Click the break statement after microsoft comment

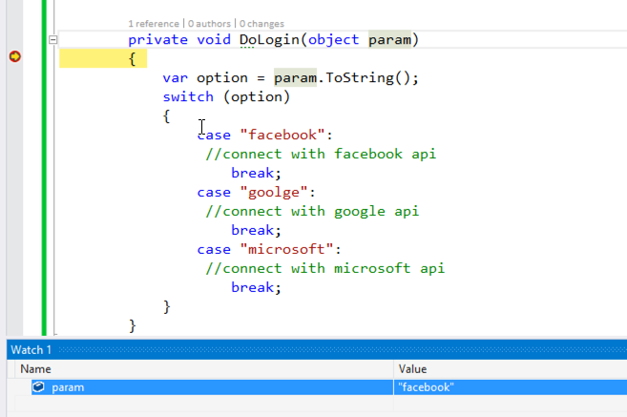pos(256,287)
